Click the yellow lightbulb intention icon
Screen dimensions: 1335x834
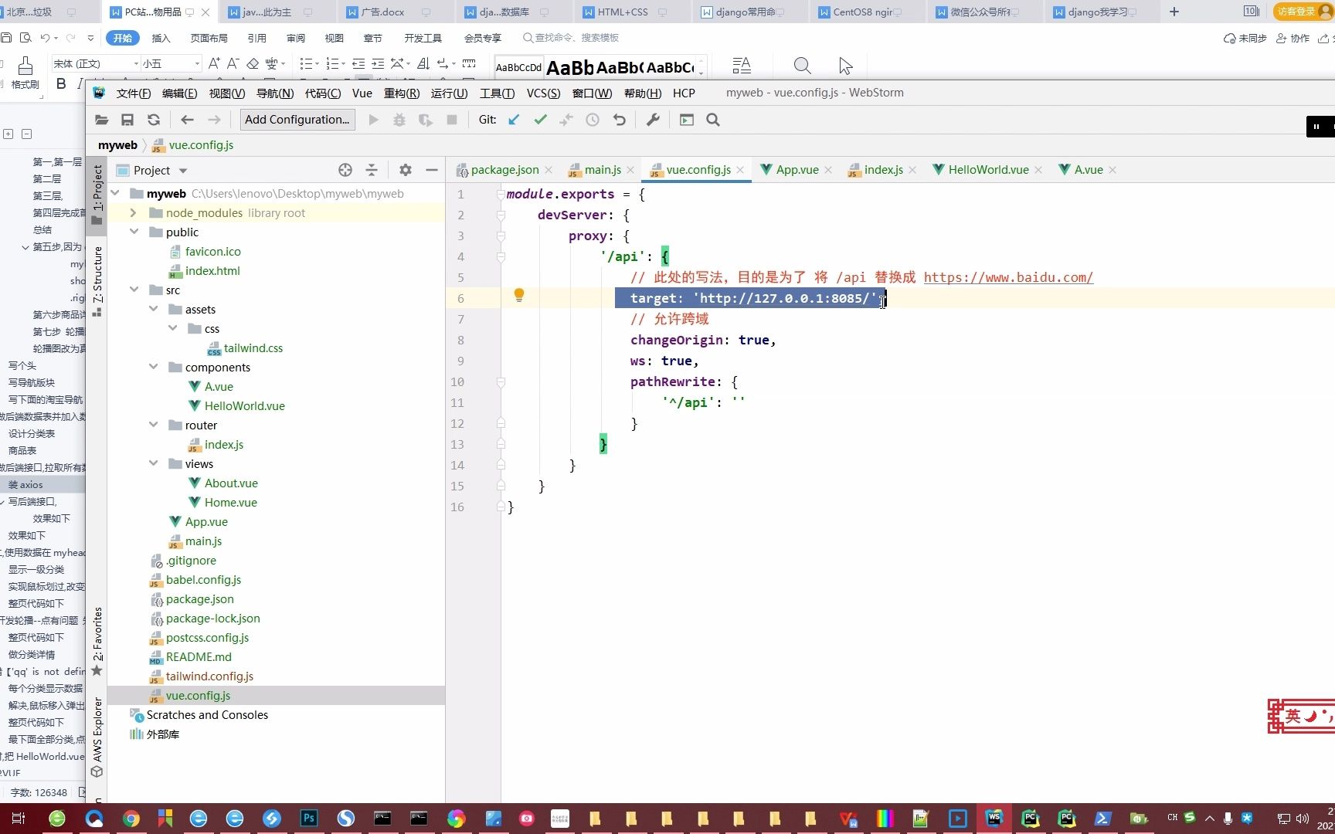click(519, 295)
